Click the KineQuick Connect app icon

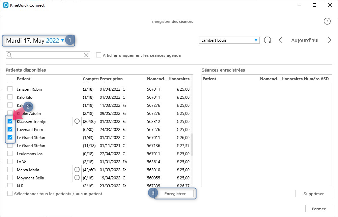[6, 5]
